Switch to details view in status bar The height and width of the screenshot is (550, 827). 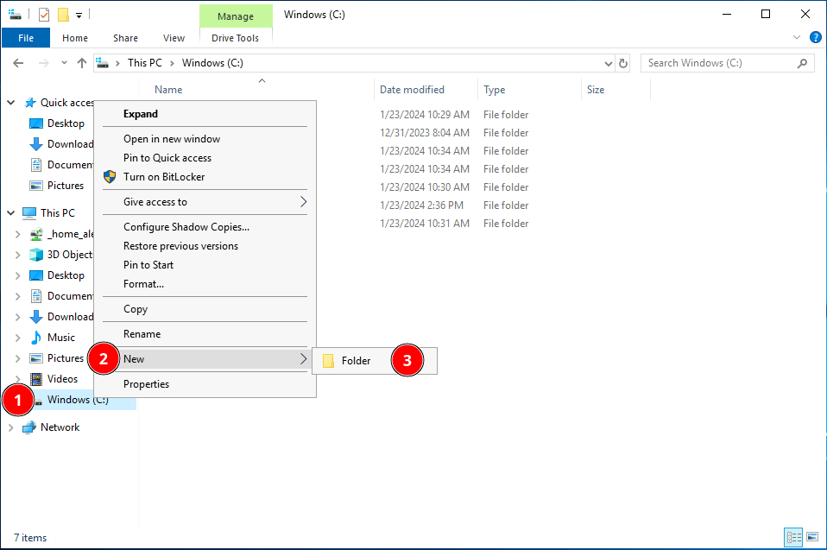(x=793, y=537)
